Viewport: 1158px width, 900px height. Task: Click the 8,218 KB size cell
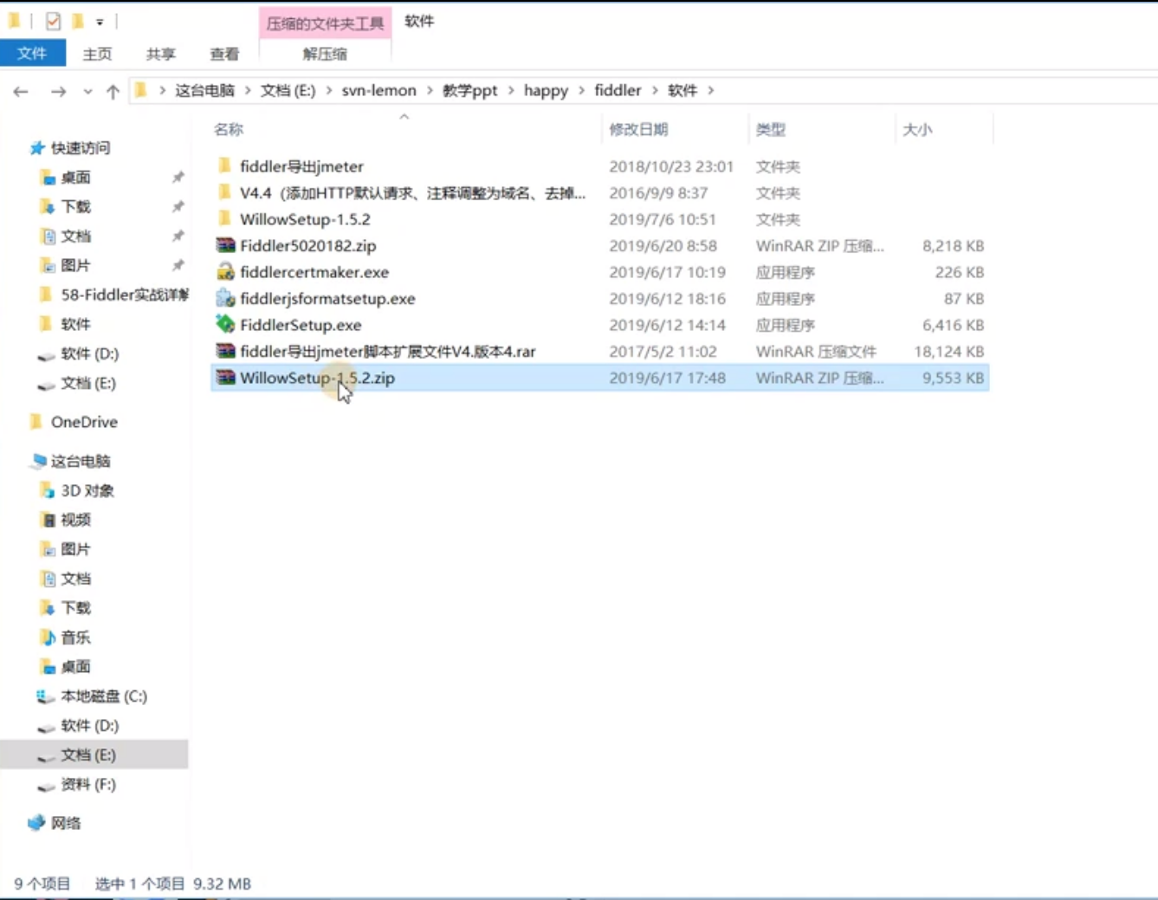pyautogui.click(x=953, y=246)
